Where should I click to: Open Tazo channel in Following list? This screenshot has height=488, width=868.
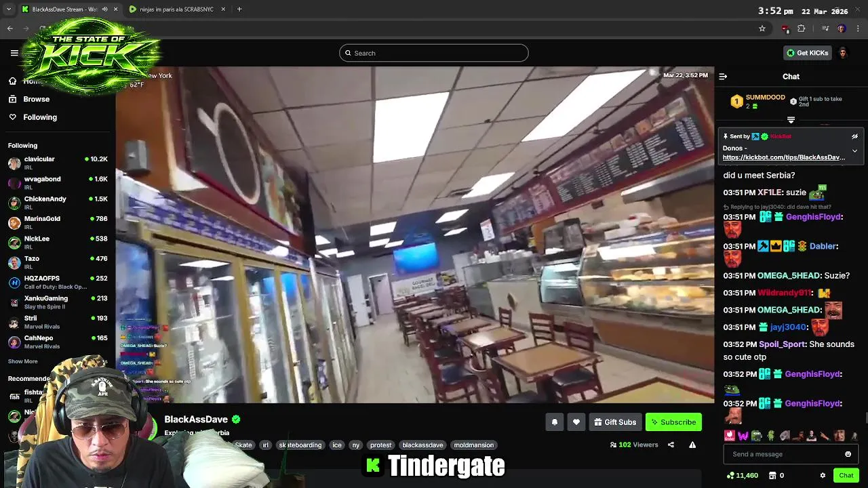click(x=58, y=263)
